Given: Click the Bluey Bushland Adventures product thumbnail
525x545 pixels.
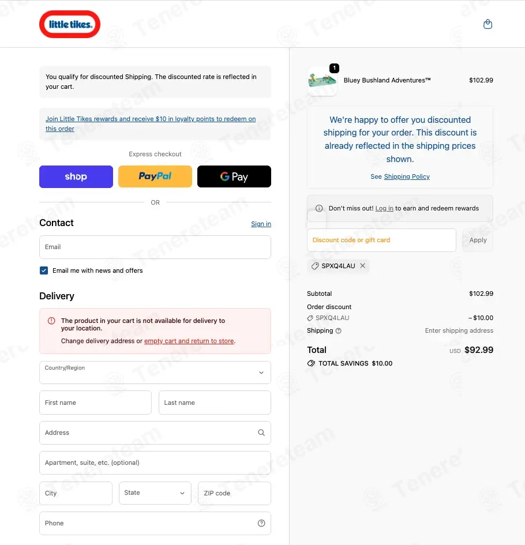Looking at the screenshot, I should pos(322,81).
